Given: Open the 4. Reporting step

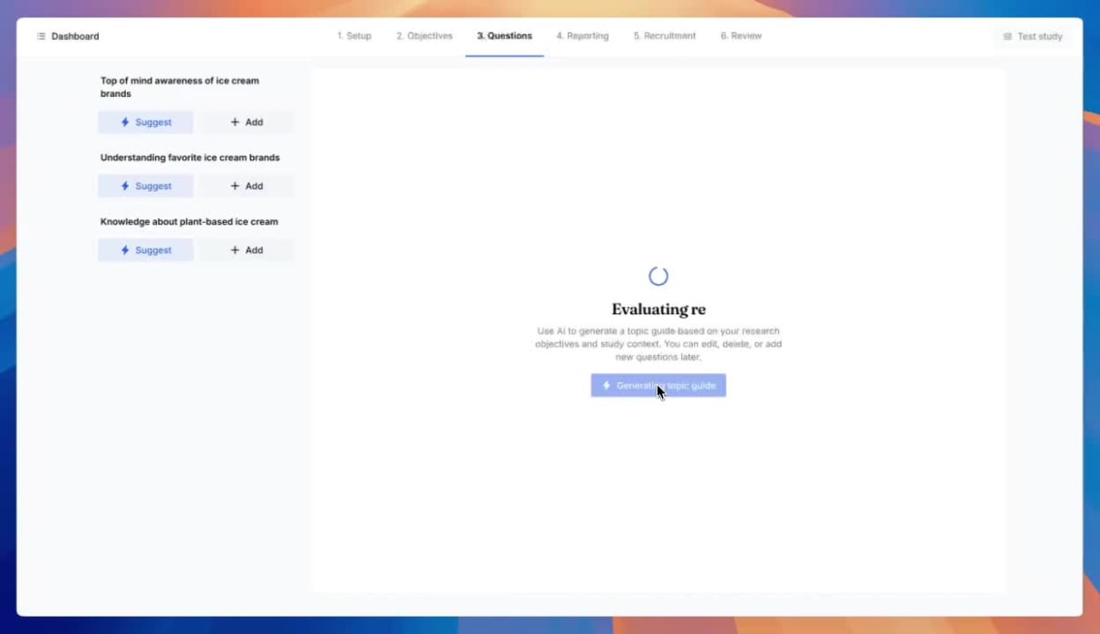Looking at the screenshot, I should (582, 36).
